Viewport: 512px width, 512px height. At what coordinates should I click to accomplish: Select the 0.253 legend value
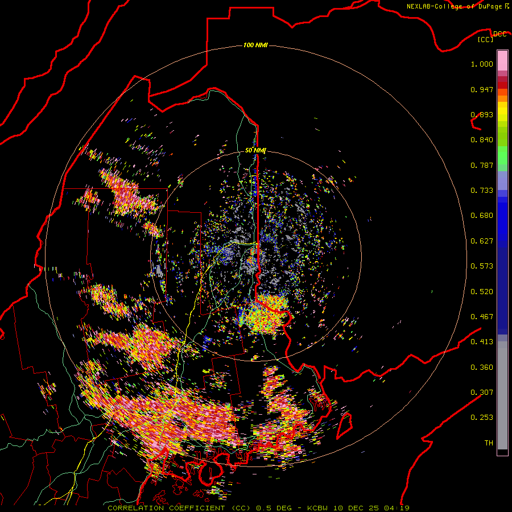tap(482, 418)
